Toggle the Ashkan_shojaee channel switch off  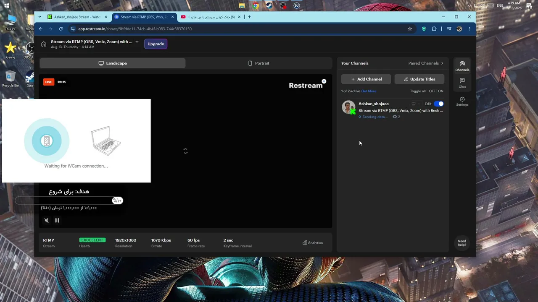click(438, 104)
